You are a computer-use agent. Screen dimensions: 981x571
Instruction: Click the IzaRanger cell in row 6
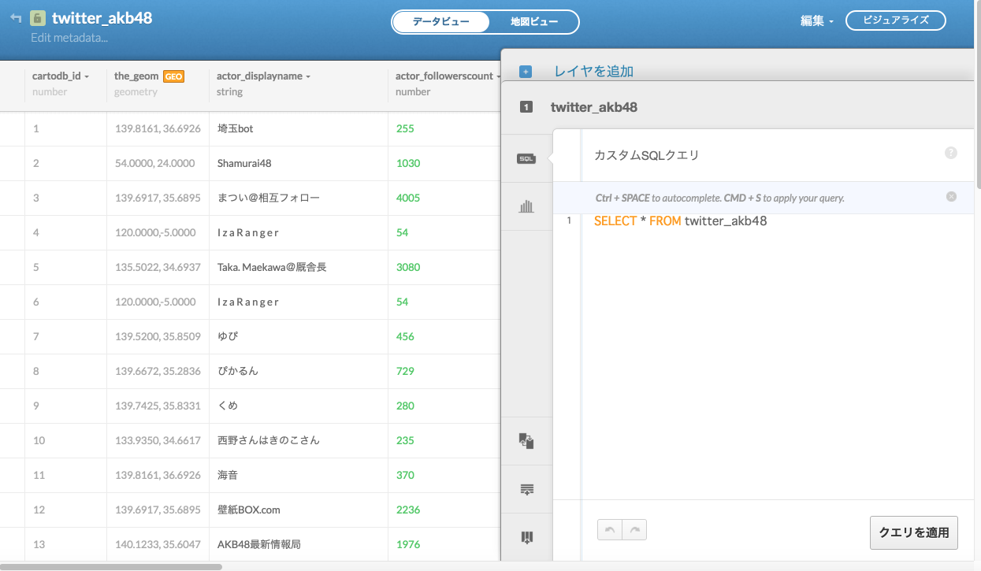pyautogui.click(x=248, y=302)
